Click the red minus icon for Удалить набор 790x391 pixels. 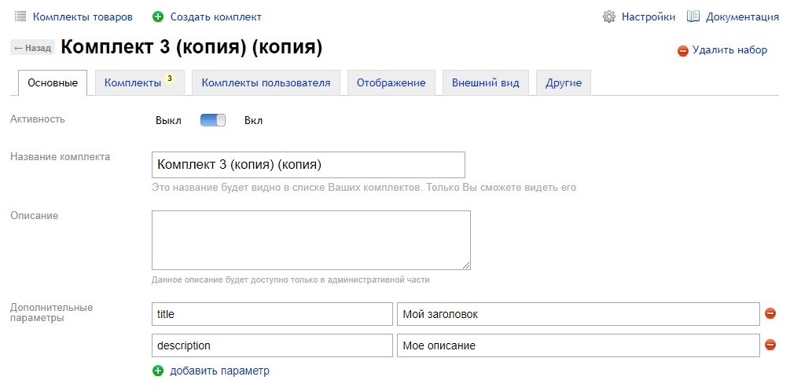[x=682, y=51]
